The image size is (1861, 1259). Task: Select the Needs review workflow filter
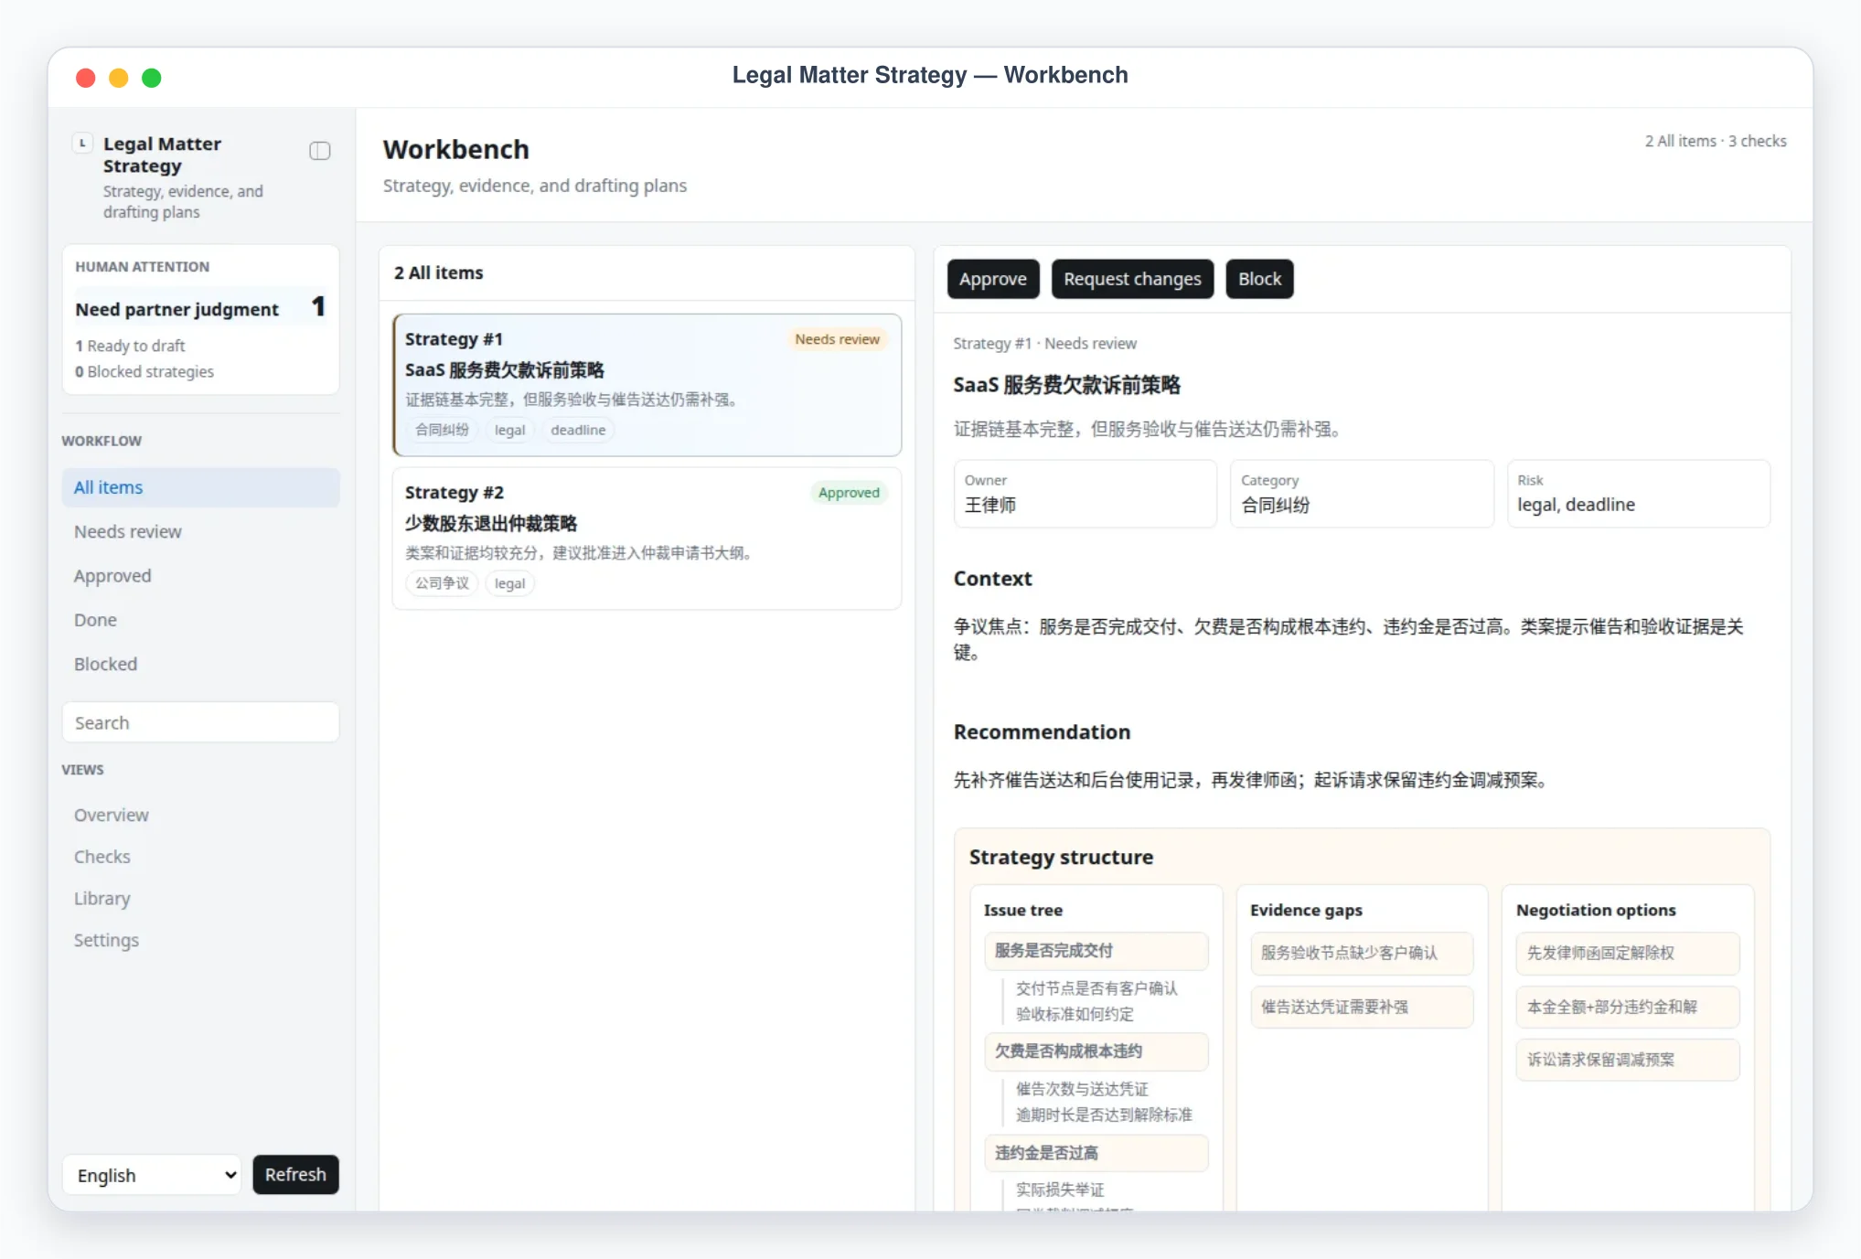click(x=200, y=531)
